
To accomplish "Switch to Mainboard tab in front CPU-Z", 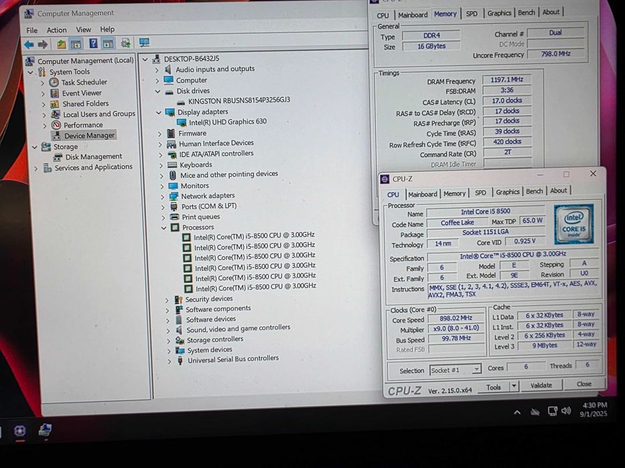I will point(422,194).
